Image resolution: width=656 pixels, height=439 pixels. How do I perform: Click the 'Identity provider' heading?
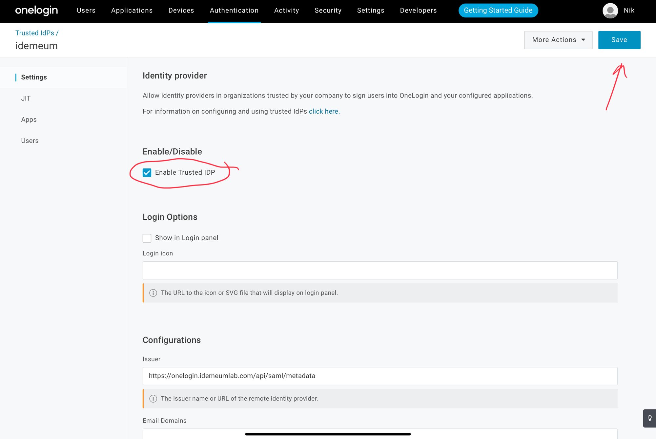(x=174, y=76)
